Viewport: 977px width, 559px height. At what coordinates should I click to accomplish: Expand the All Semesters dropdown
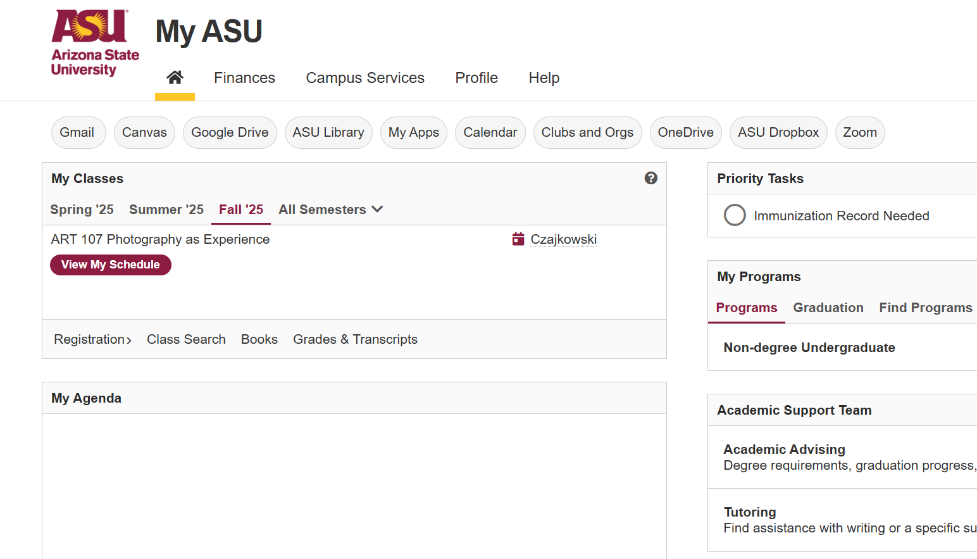coord(330,210)
